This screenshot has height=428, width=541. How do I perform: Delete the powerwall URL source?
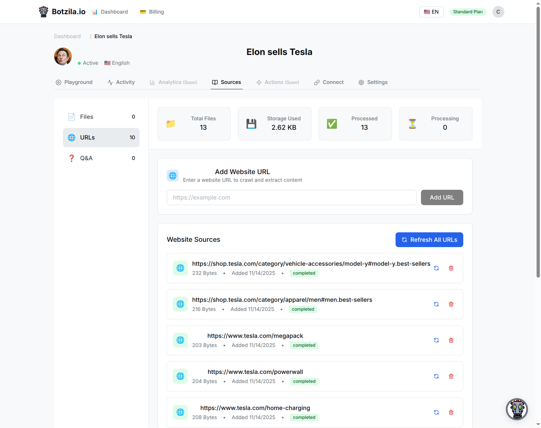451,376
